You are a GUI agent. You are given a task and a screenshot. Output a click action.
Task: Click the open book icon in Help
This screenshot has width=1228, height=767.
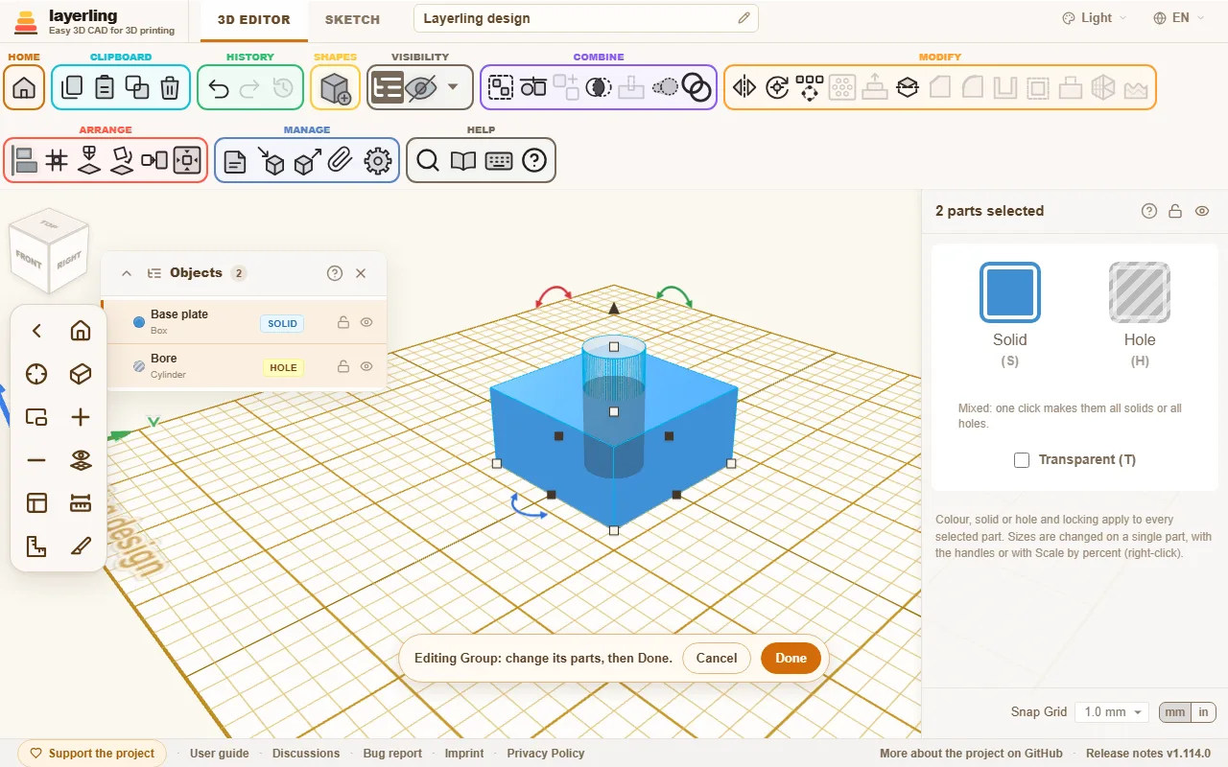coord(463,161)
